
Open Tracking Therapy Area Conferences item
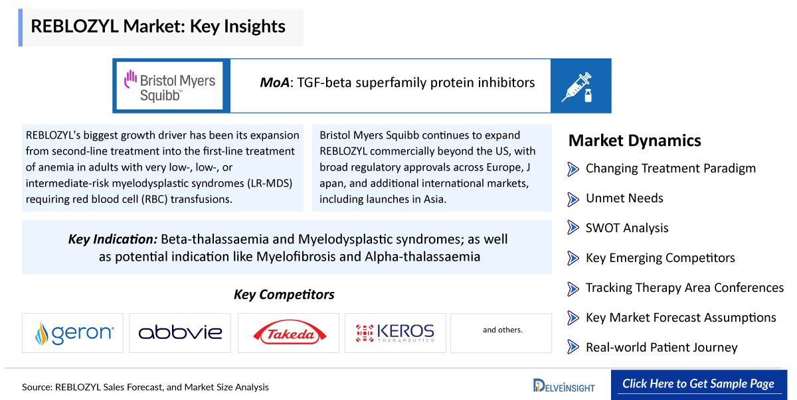685,288
